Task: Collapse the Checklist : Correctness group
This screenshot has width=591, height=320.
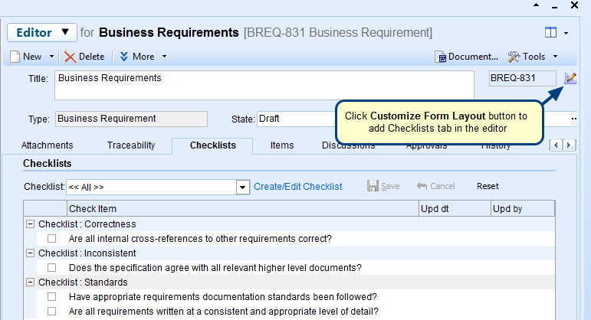Action: pyautogui.click(x=30, y=224)
